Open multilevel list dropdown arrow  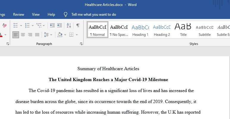(x=44, y=25)
